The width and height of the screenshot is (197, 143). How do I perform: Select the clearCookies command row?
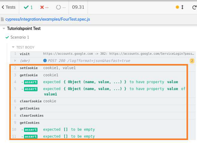(98, 115)
